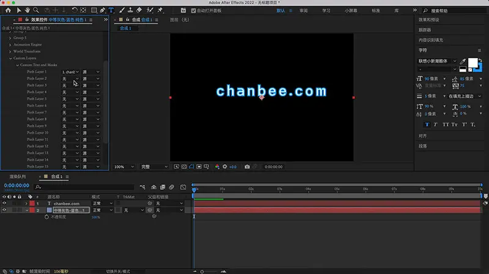The height and width of the screenshot is (274, 489).
Task: Click the motion blur enable icon
Action: click(x=172, y=187)
